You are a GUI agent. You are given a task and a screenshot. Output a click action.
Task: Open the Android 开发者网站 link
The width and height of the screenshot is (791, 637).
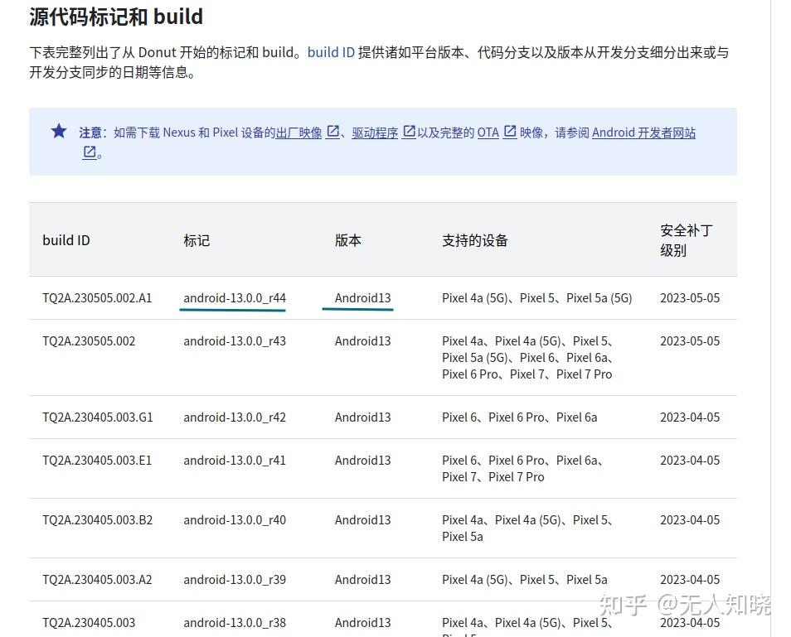click(x=644, y=133)
